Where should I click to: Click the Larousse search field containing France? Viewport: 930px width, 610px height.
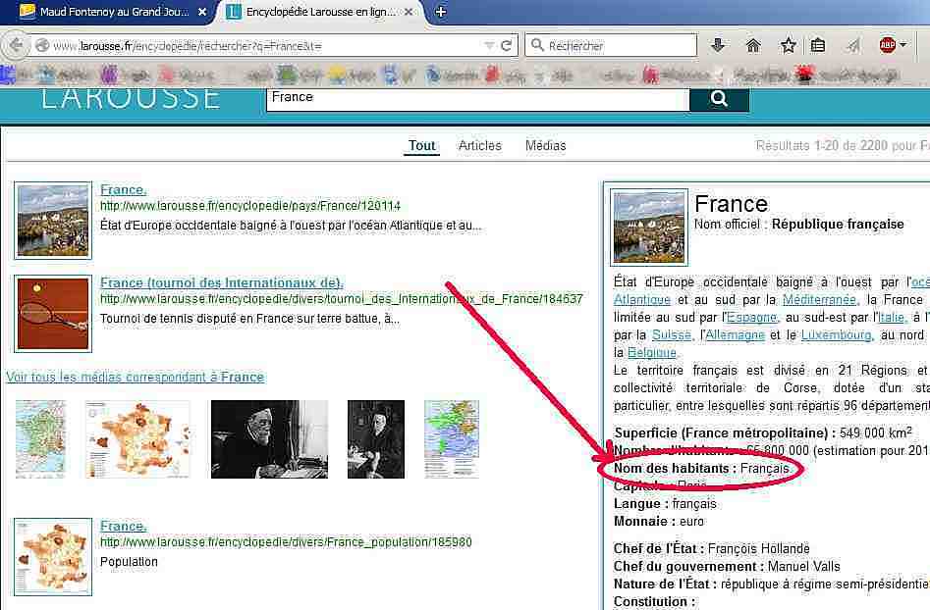(x=478, y=98)
